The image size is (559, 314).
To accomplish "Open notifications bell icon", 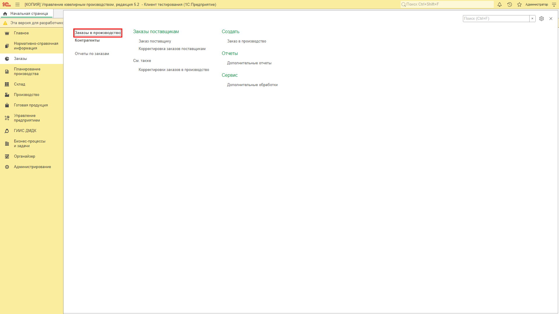I will click(500, 5).
